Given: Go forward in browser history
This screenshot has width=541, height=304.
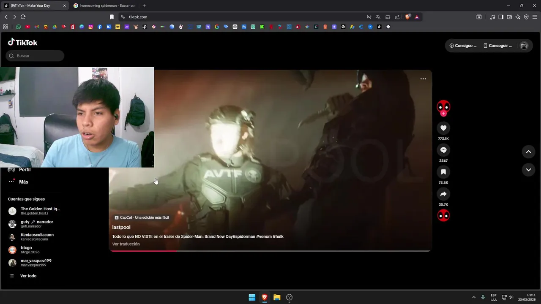Looking at the screenshot, I should [x=14, y=17].
